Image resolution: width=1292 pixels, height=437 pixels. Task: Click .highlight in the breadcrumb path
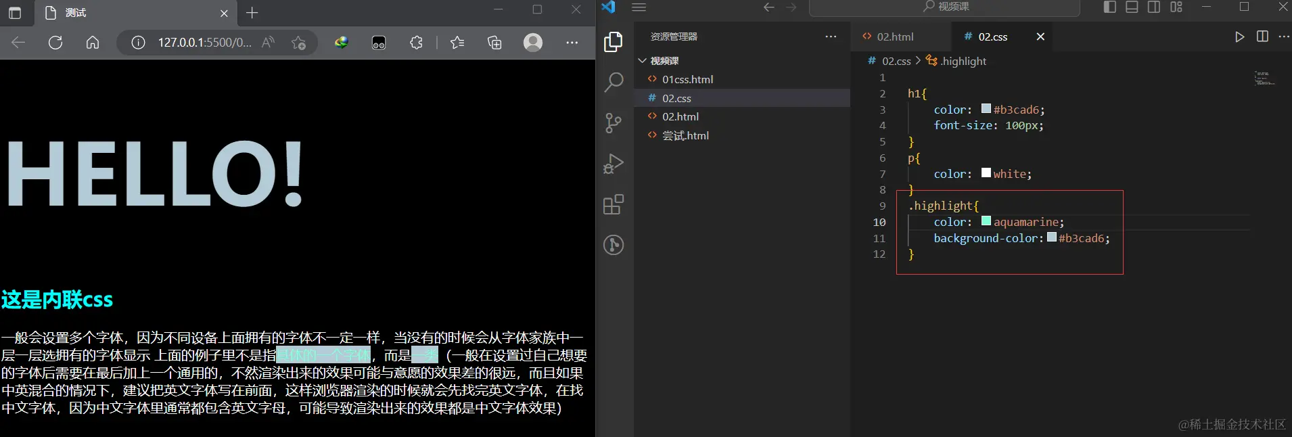pyautogui.click(x=963, y=61)
